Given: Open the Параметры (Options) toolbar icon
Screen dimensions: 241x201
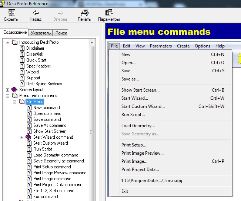Looking at the screenshot, I should 109,13.
